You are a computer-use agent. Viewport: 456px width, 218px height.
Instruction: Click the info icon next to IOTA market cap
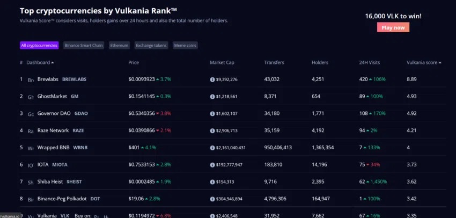(212, 165)
